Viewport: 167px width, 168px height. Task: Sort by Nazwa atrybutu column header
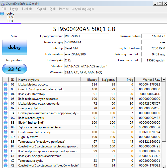pos(49,79)
